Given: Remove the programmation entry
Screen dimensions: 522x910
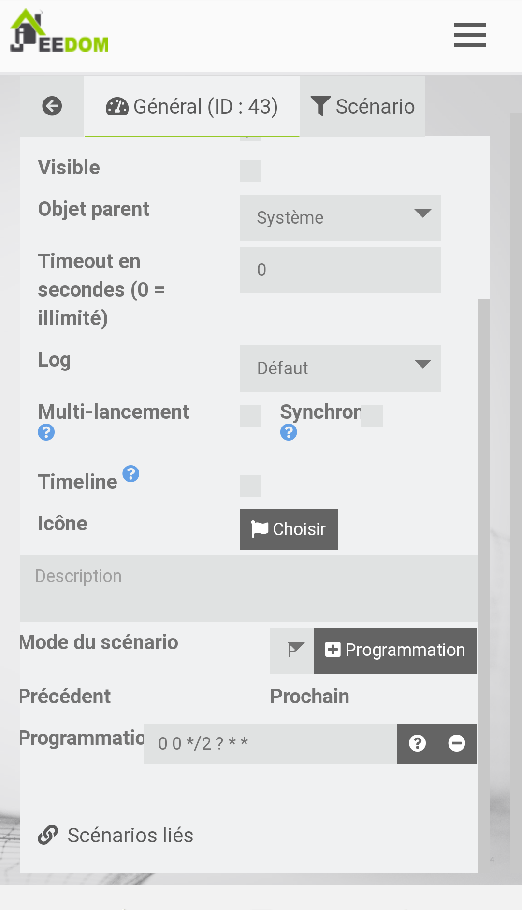Looking at the screenshot, I should pyautogui.click(x=457, y=743).
